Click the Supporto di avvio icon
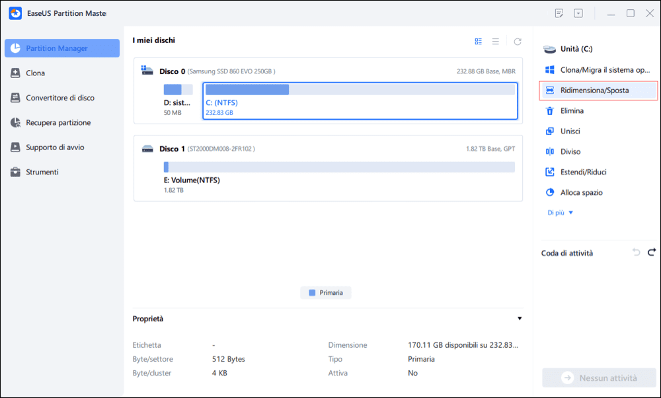661x398 pixels. [x=15, y=147]
